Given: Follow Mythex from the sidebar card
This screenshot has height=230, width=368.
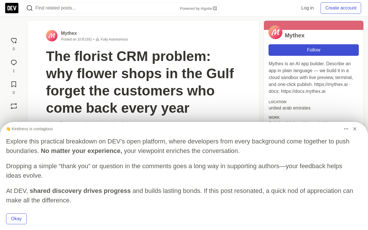Looking at the screenshot, I should point(314,50).
